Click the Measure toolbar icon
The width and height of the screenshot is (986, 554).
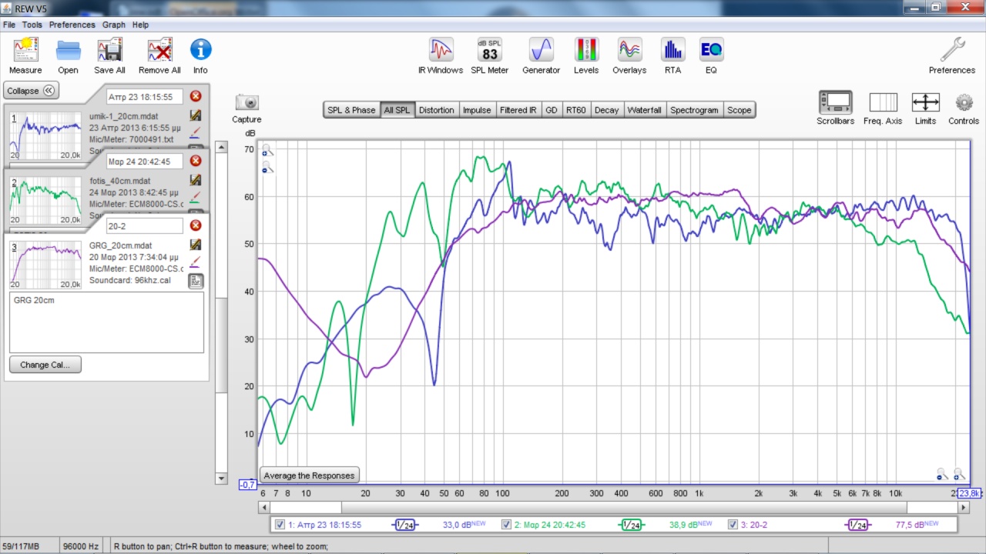click(25, 51)
